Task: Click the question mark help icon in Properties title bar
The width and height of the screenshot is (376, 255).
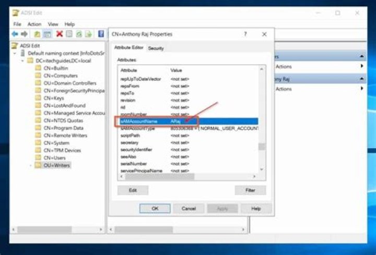Action: 245,34
